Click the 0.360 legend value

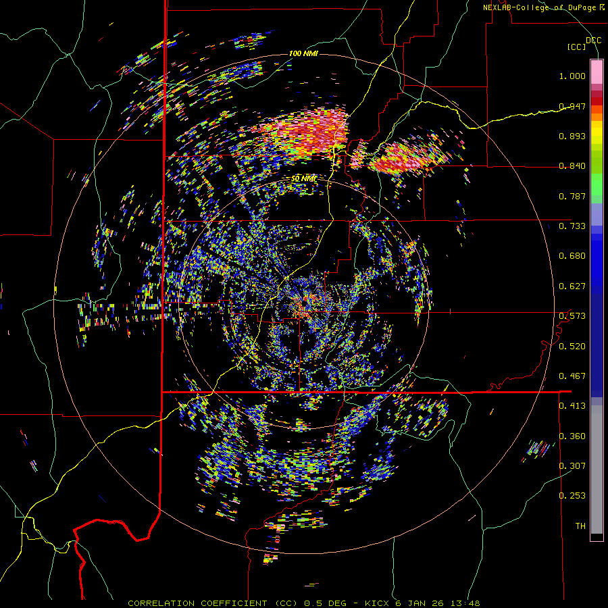coord(572,436)
